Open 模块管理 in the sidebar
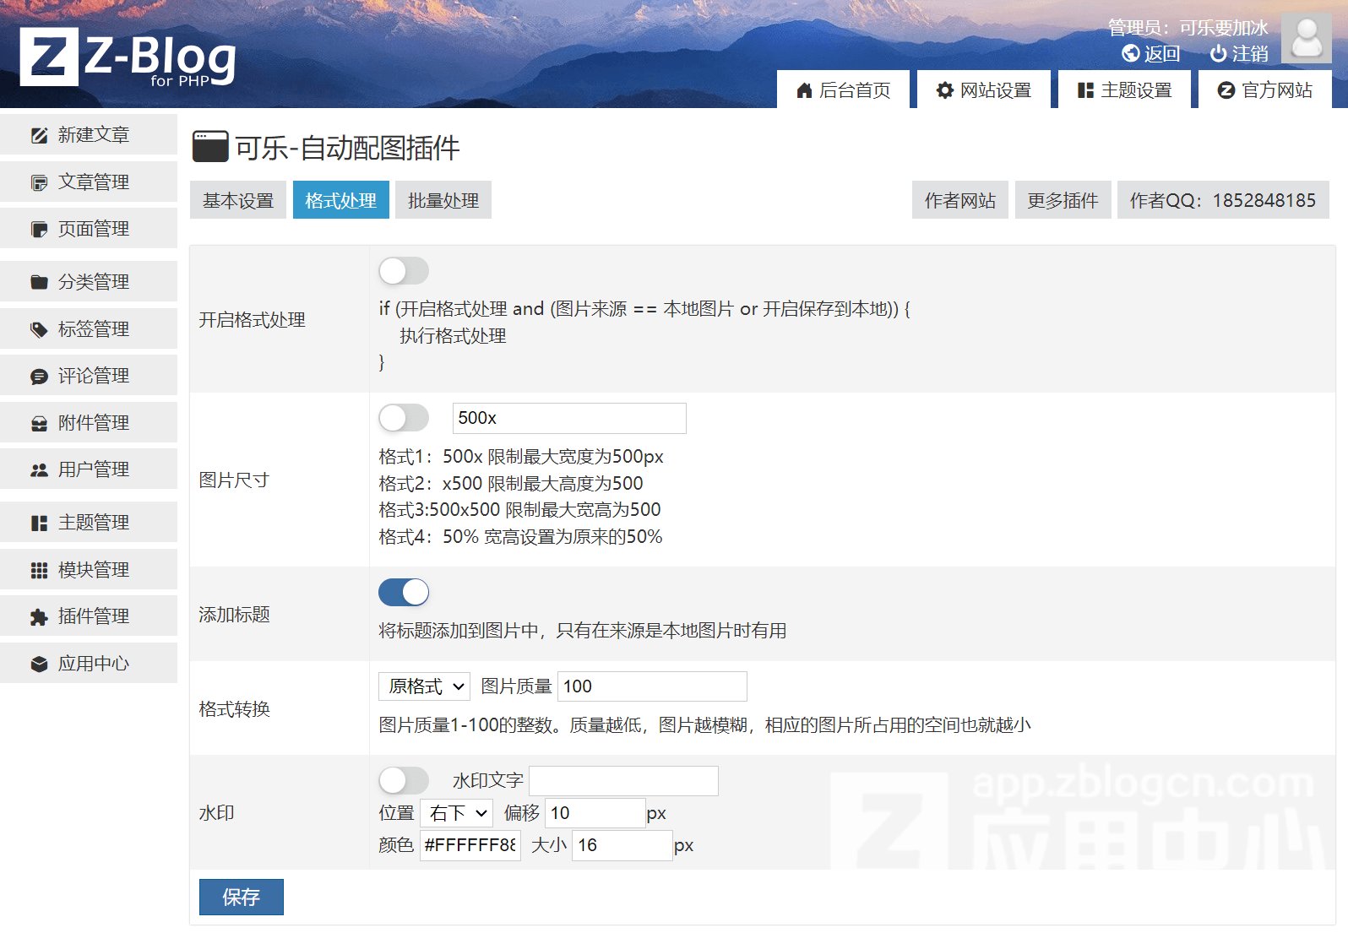Viewport: 1348px width, 933px height. point(89,569)
